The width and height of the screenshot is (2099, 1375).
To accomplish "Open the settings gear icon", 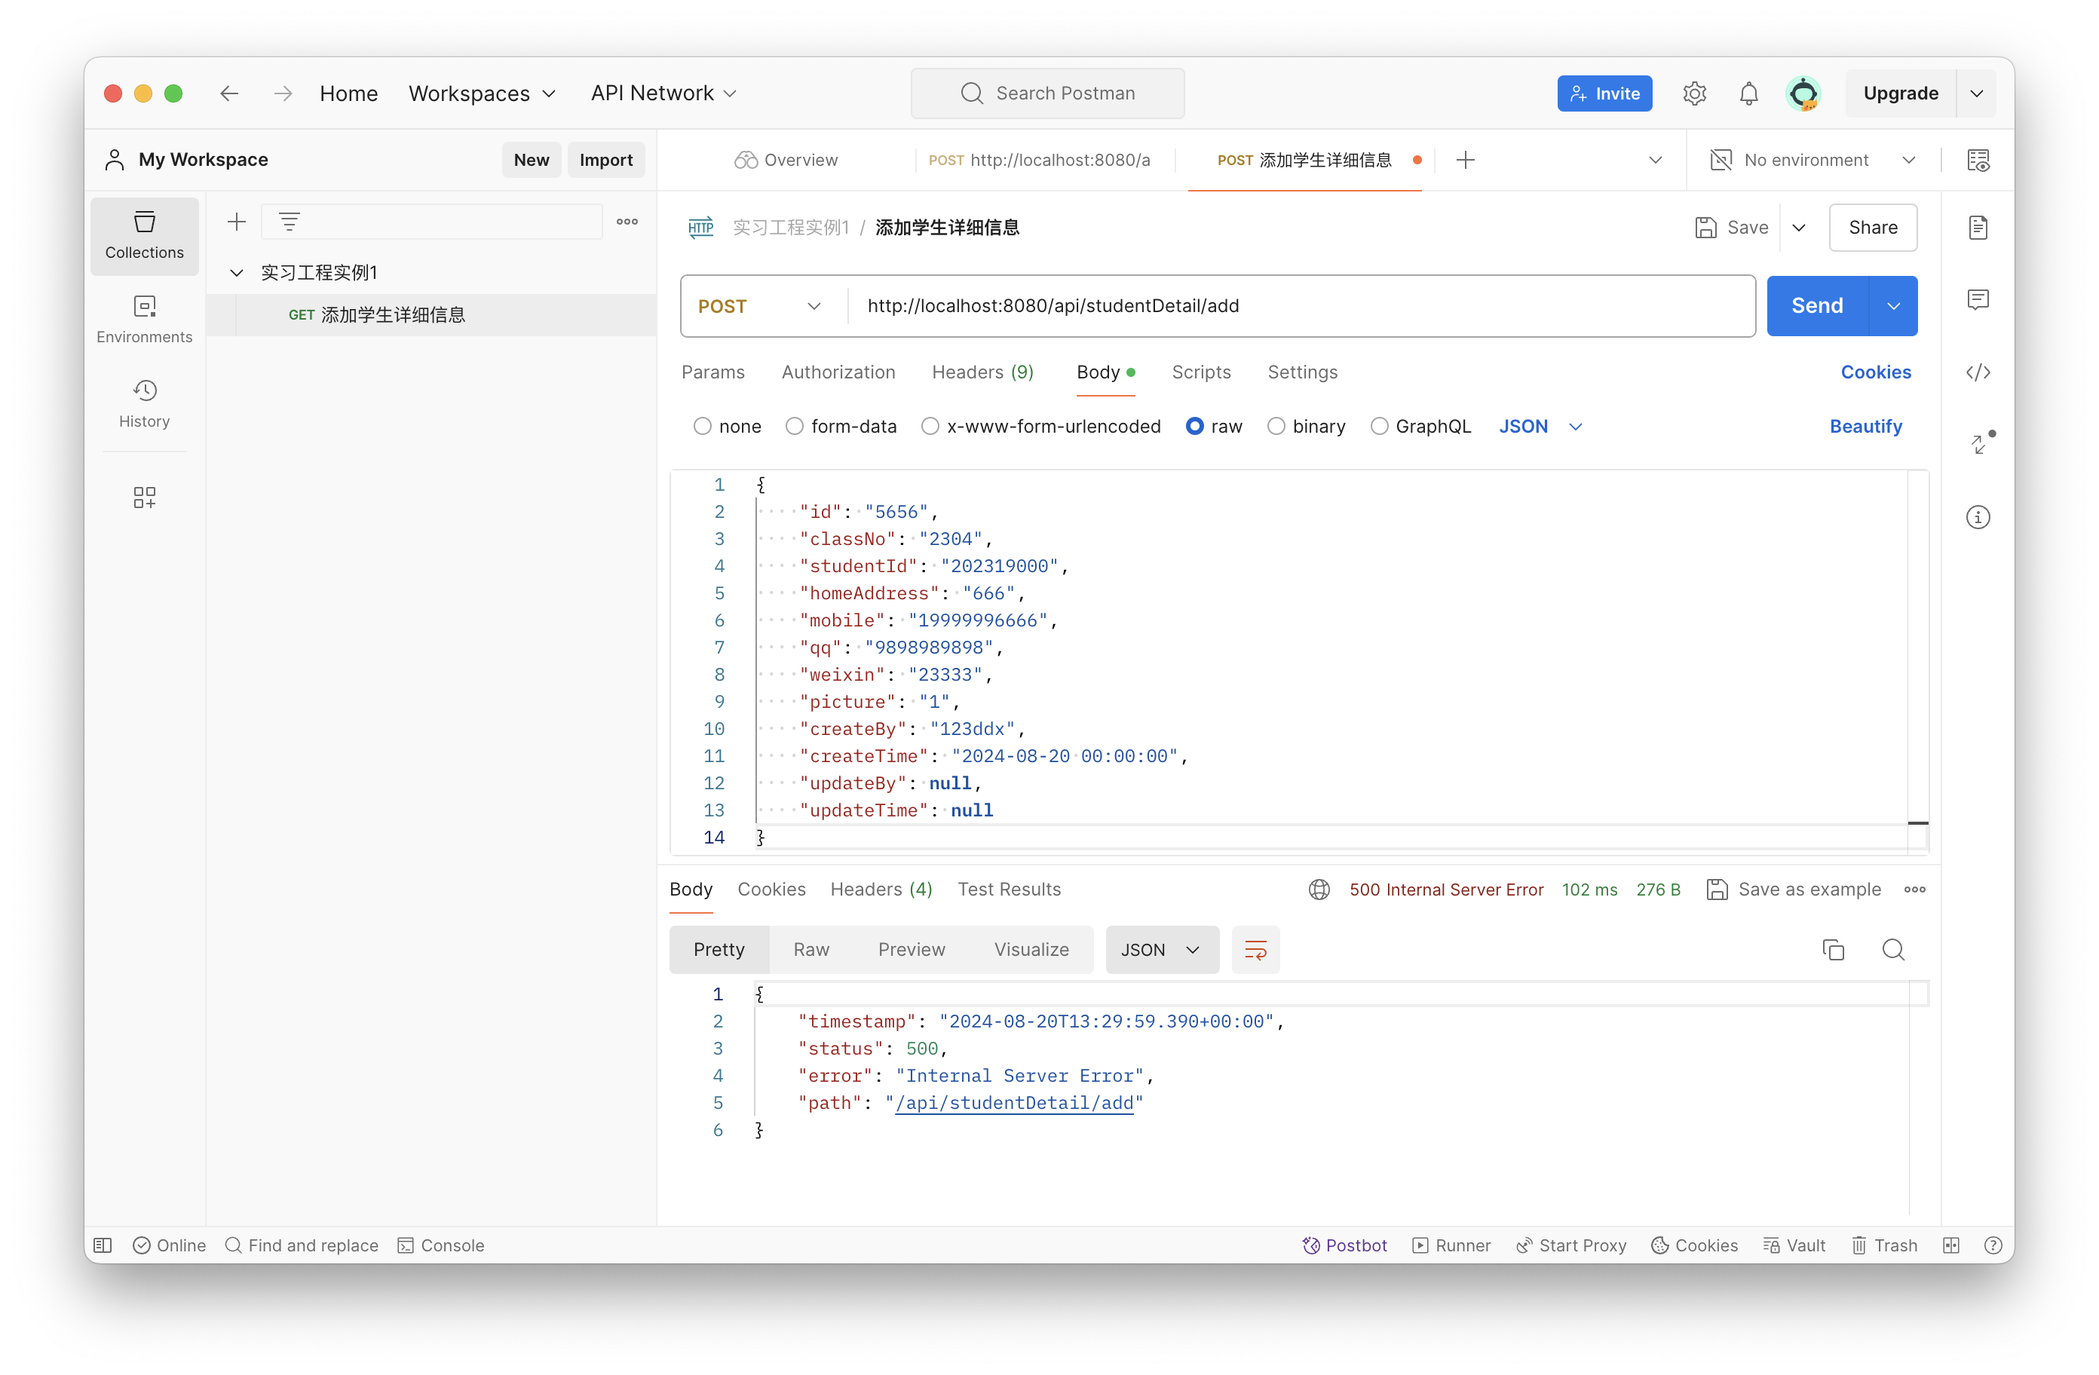I will pos(1694,93).
